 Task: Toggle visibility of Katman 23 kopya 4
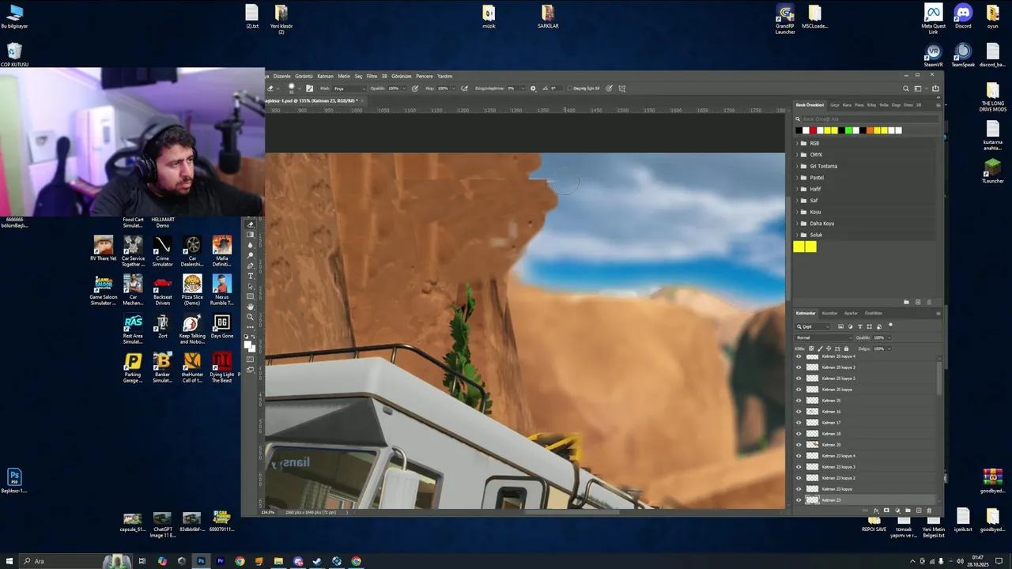tap(799, 456)
